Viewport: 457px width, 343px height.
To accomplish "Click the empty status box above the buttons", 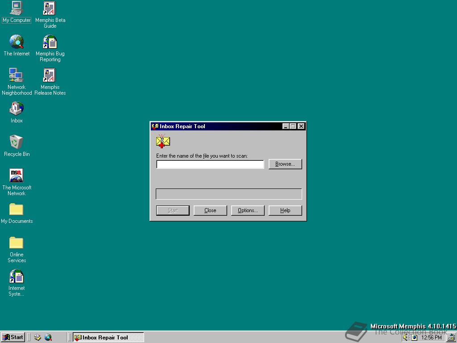I will (229, 194).
